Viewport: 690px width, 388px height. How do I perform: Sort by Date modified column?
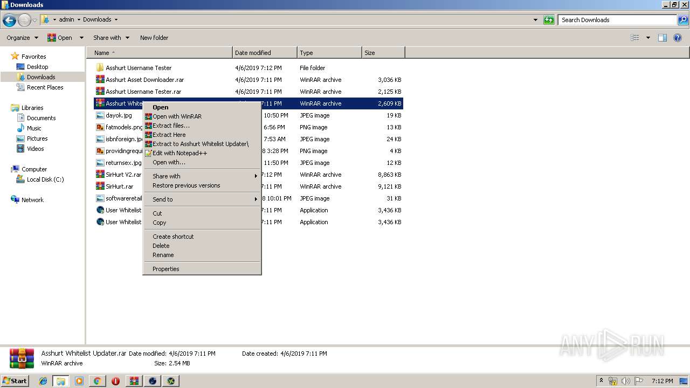click(x=265, y=53)
